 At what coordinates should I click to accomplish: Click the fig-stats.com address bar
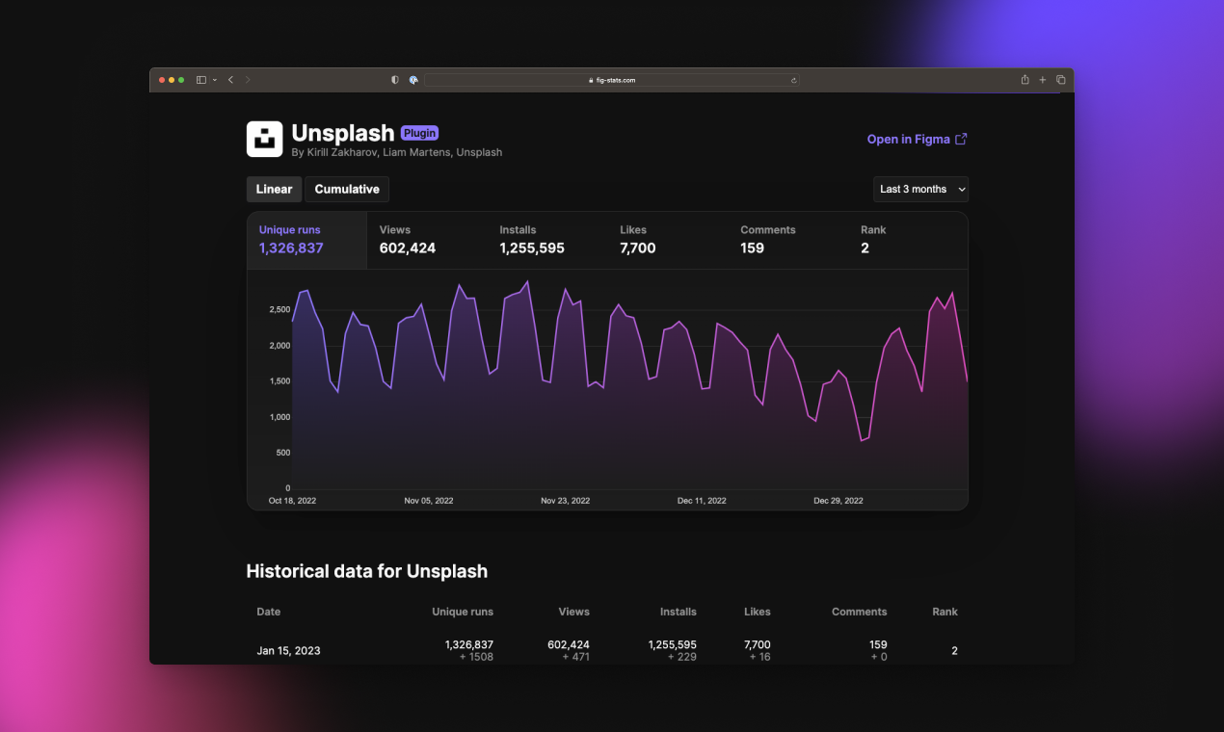pyautogui.click(x=612, y=80)
